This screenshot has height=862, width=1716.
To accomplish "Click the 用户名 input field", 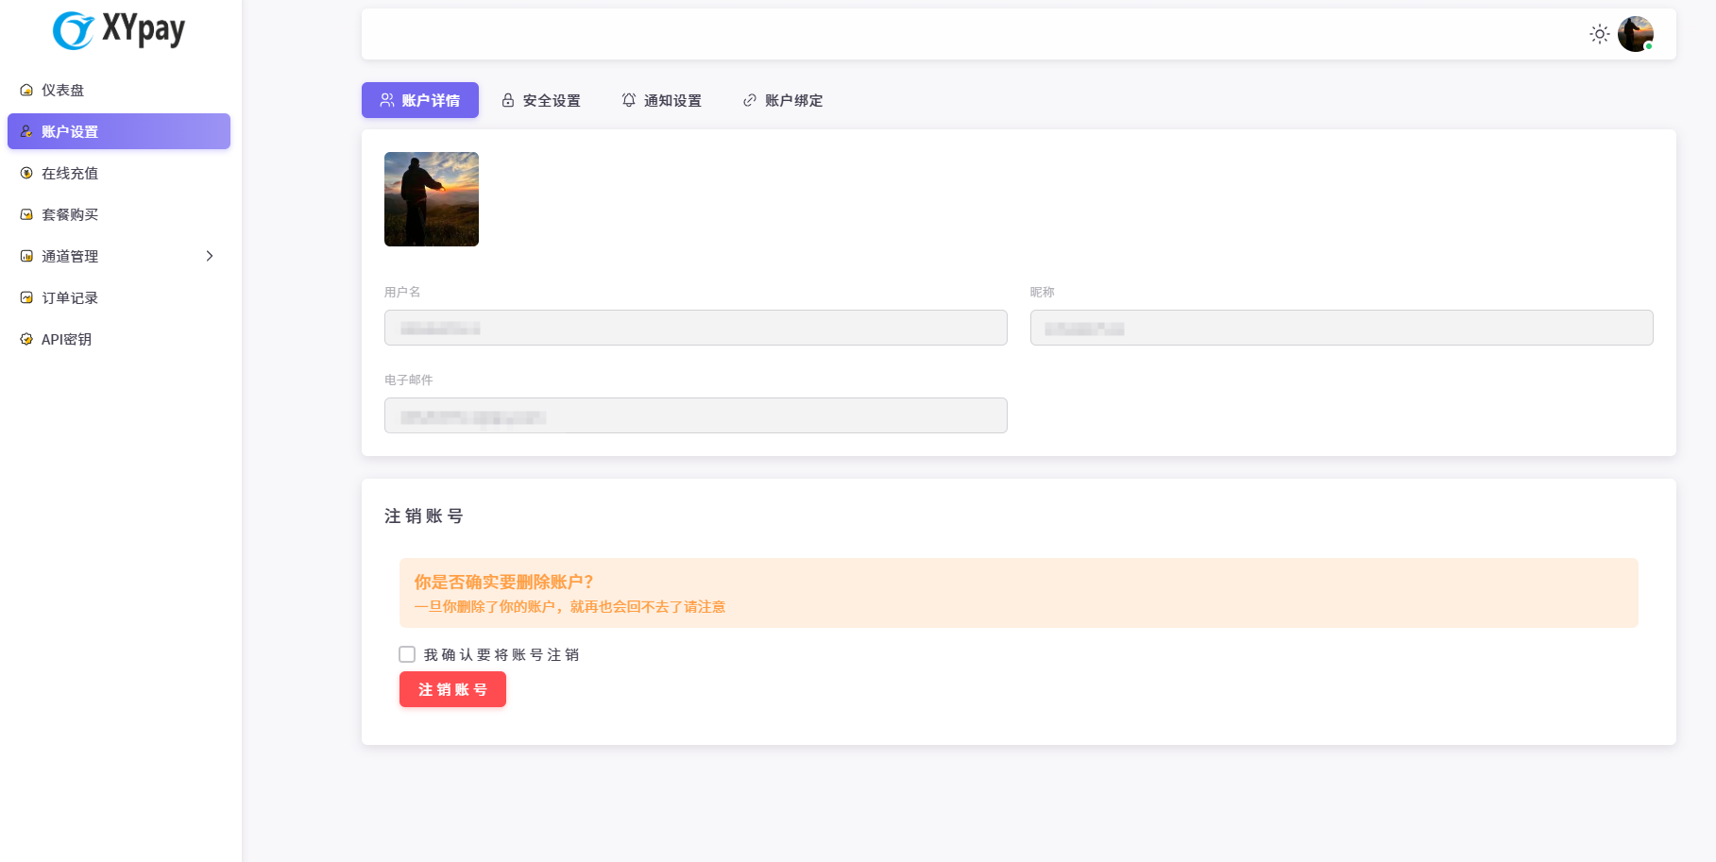I will point(695,328).
